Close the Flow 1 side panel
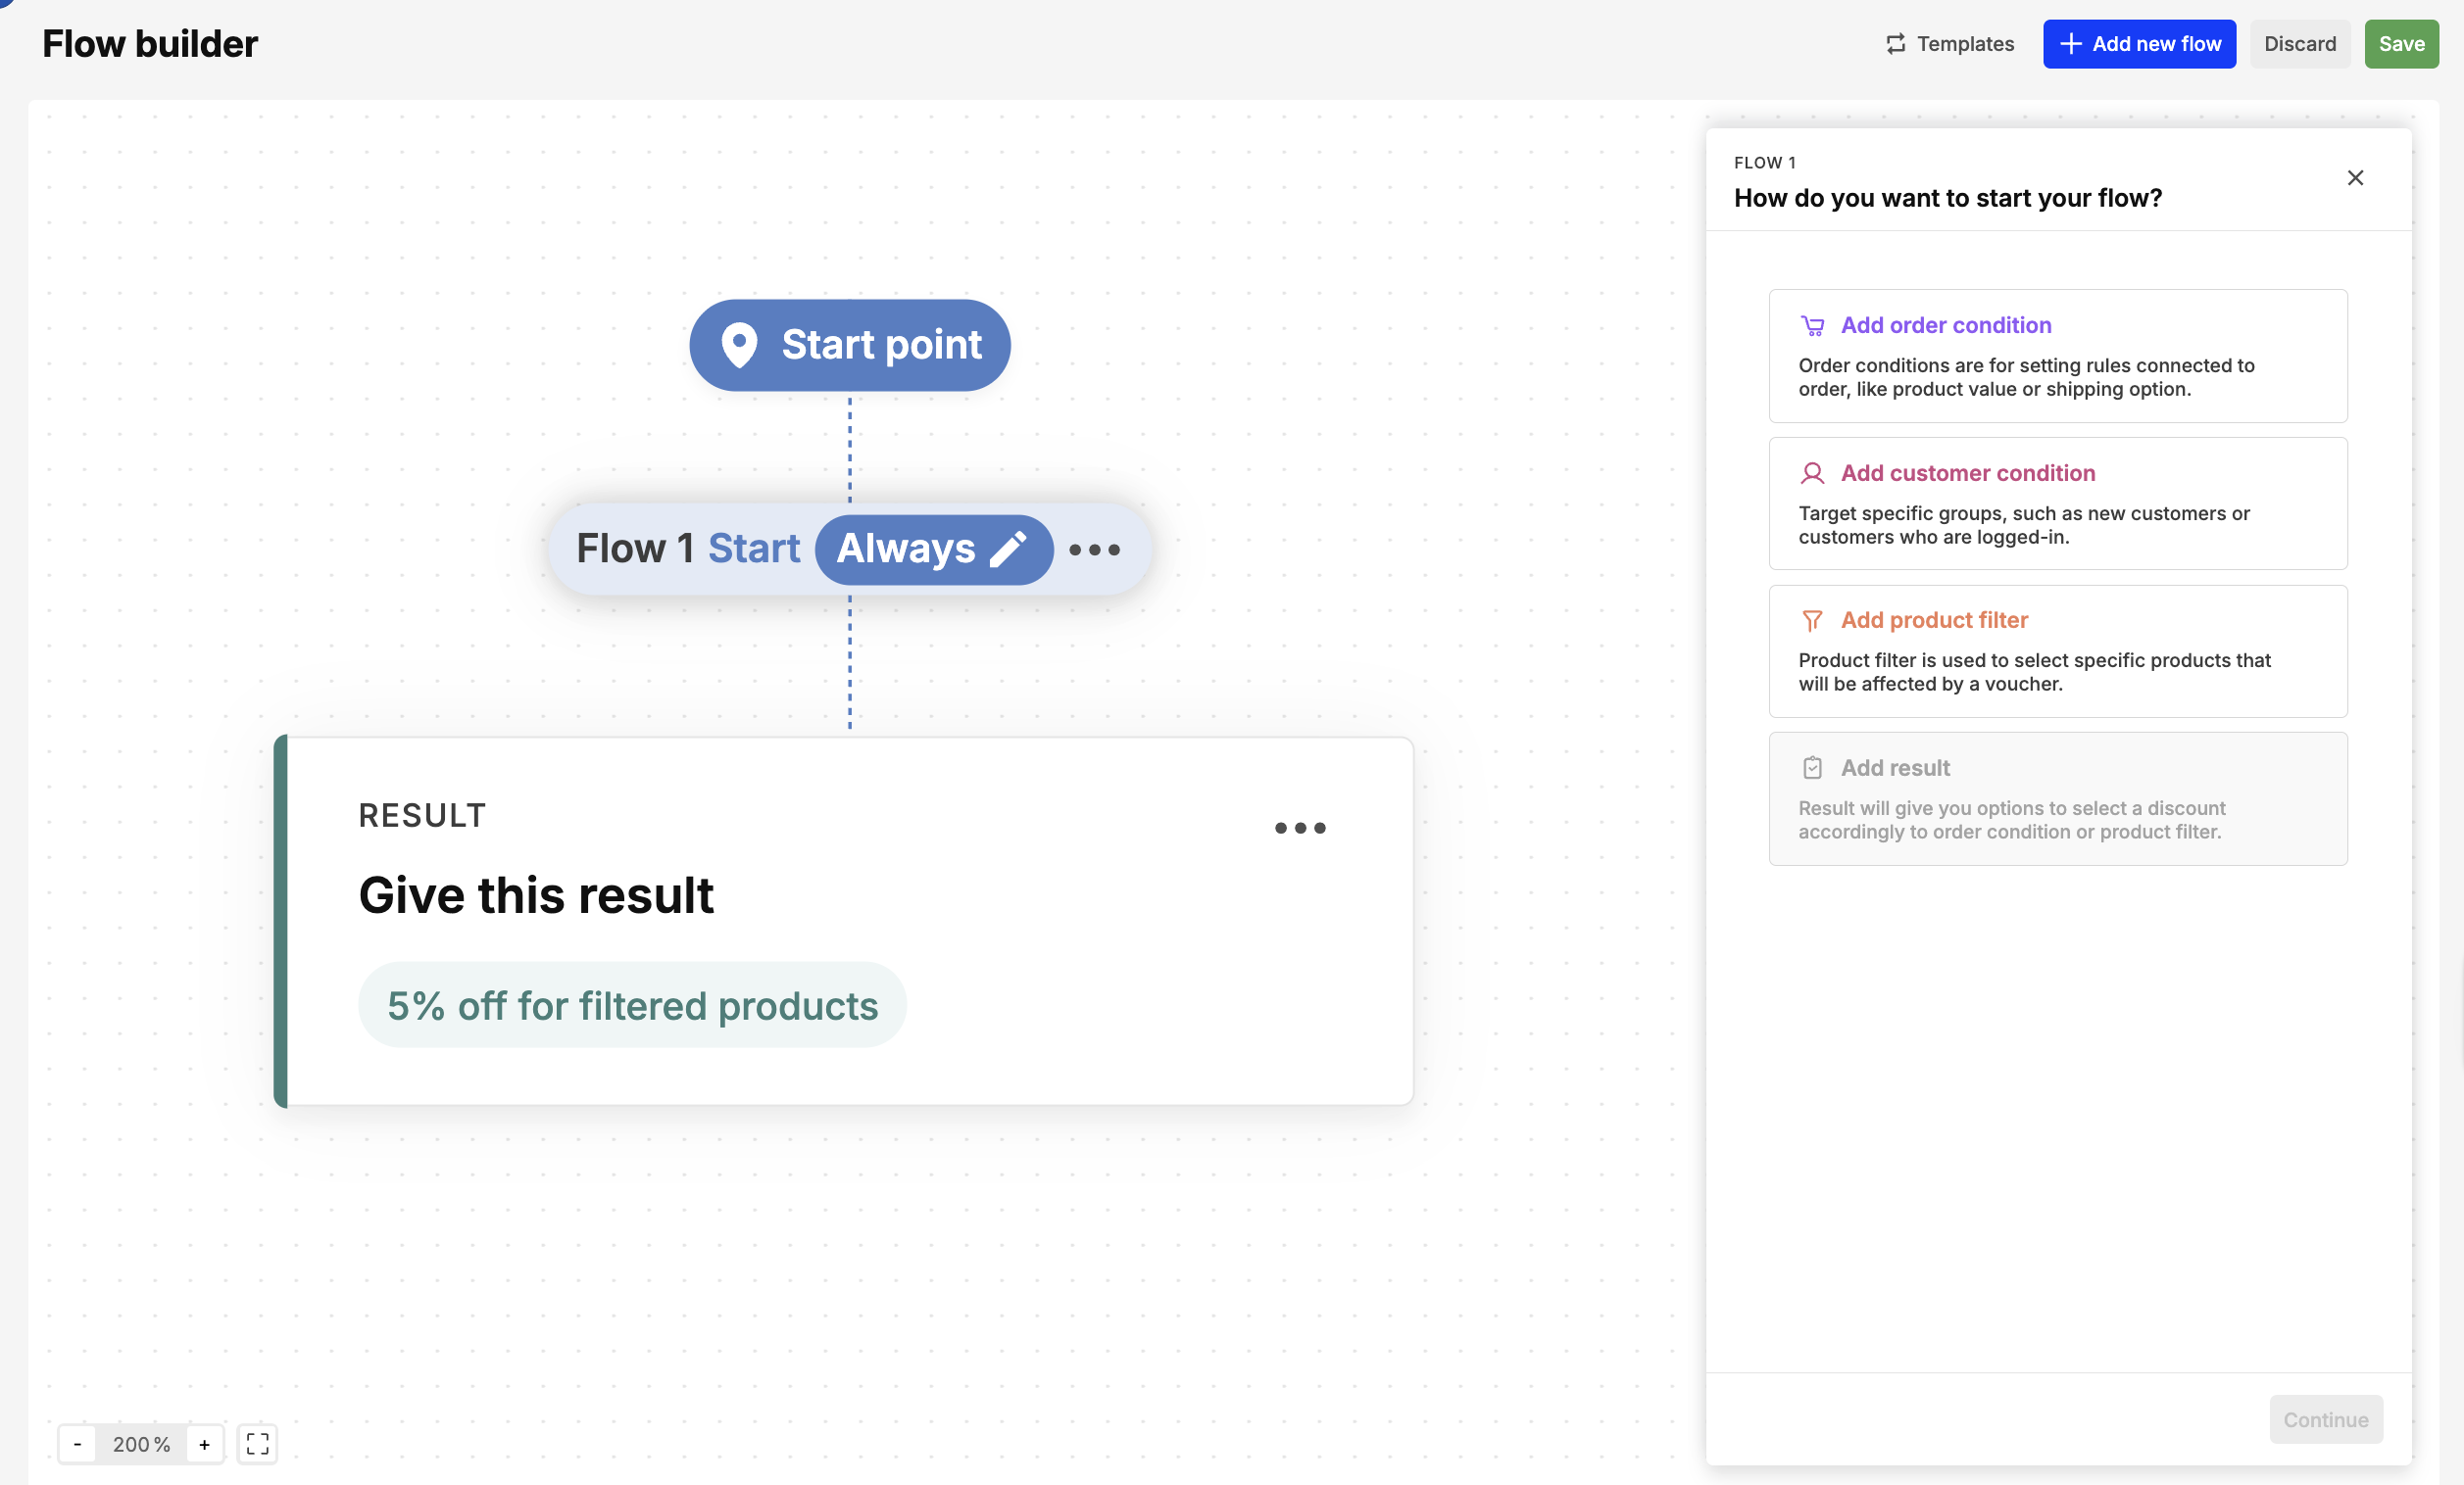Viewport: 2464px width, 1485px height. tap(2355, 178)
